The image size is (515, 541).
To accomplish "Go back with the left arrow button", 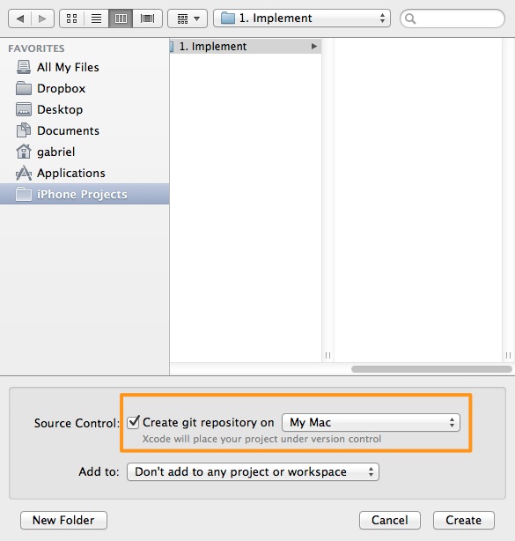I will pyautogui.click(x=20, y=19).
